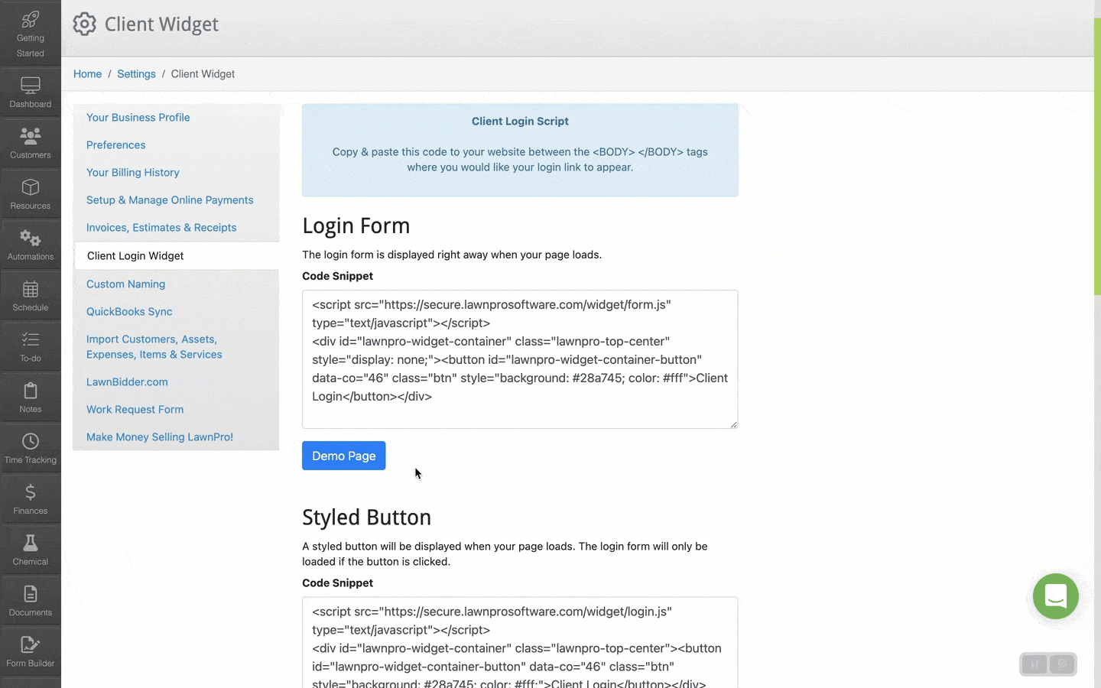Select QuickBooks Sync in settings menu
This screenshot has width=1101, height=688.
tap(129, 312)
